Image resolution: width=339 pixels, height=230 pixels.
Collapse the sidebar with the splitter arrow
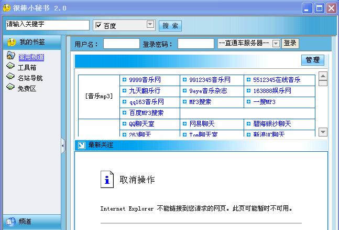pos(63,145)
